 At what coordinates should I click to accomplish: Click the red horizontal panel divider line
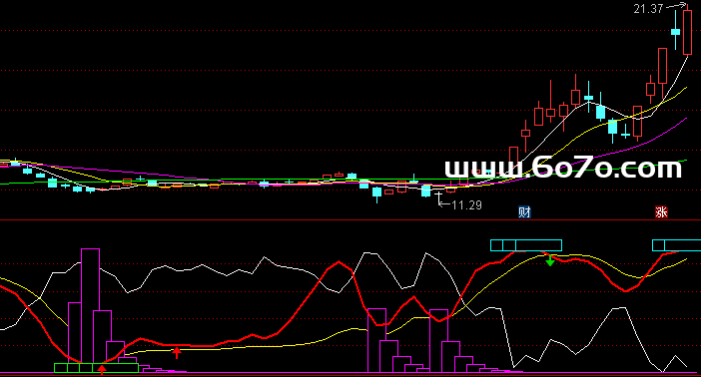(350, 219)
